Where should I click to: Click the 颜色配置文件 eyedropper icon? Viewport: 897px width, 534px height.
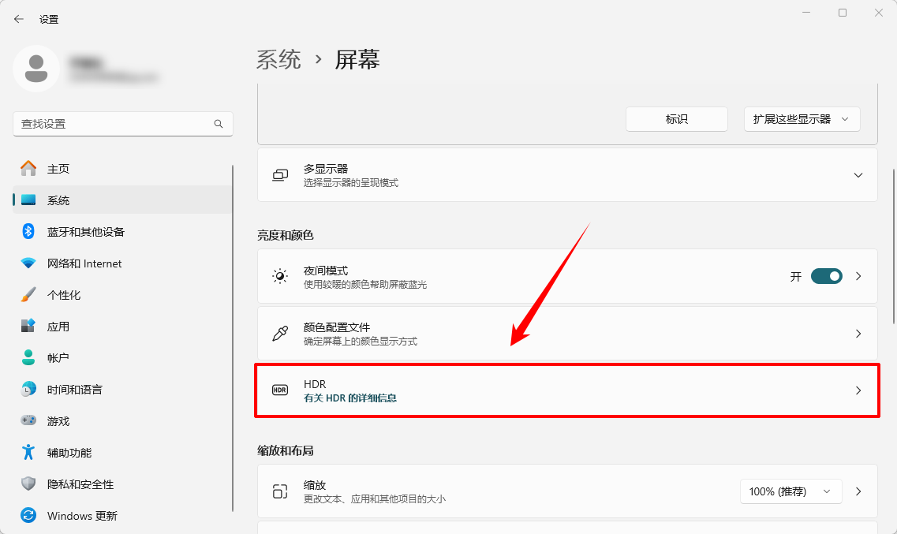(x=280, y=334)
